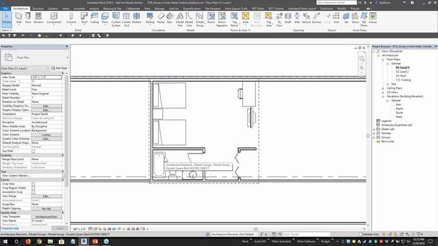Toggle the Editable Only checkbox
438x246 pixels.
tap(361, 234)
